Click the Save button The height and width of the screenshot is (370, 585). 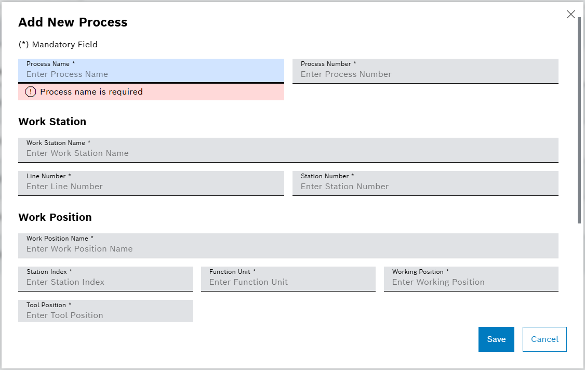point(496,339)
